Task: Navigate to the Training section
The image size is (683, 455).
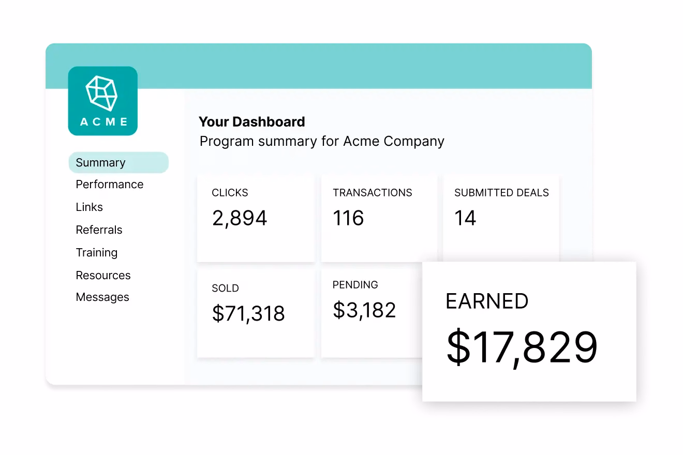Action: click(x=96, y=253)
